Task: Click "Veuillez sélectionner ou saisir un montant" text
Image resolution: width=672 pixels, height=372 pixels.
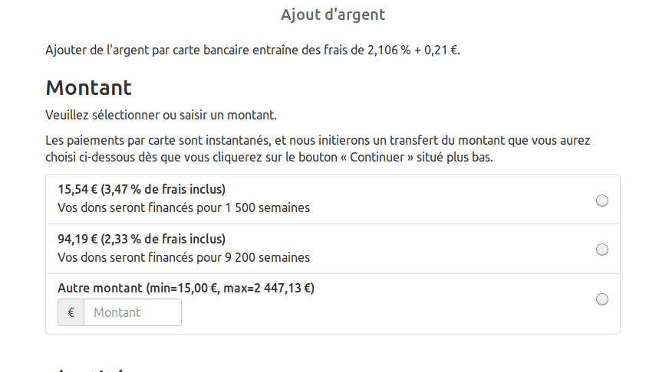Action: pyautogui.click(x=161, y=116)
